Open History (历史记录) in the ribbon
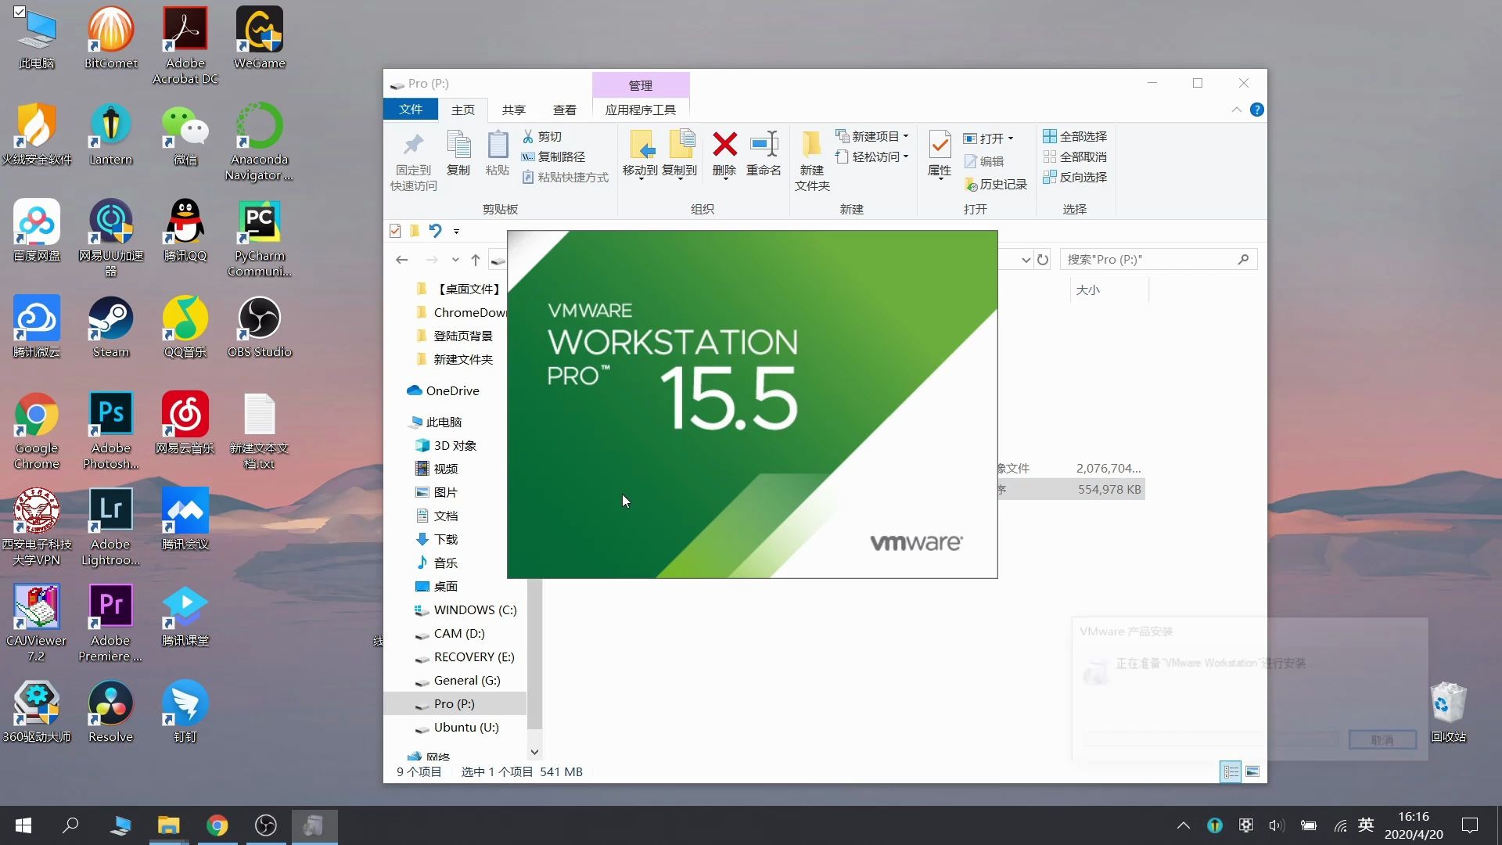This screenshot has height=845, width=1502. [996, 184]
